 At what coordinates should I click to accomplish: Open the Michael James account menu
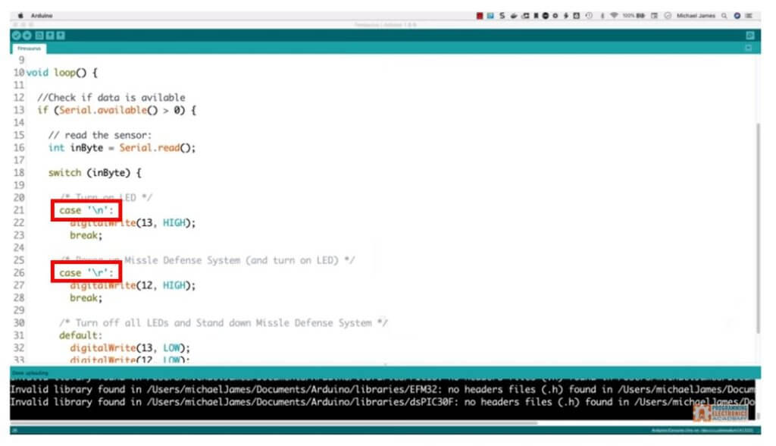[x=696, y=14]
